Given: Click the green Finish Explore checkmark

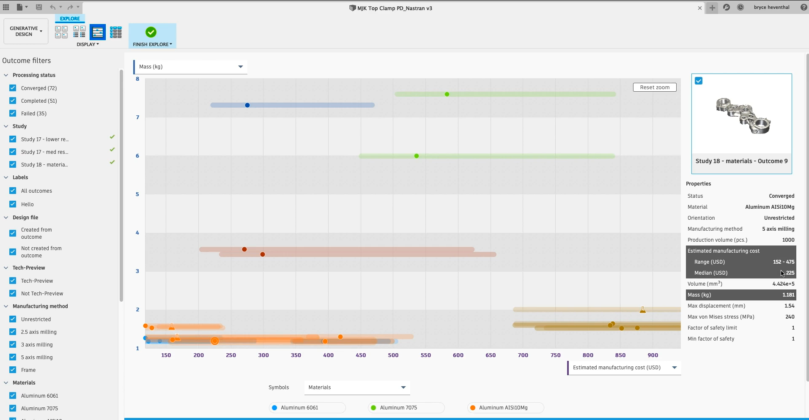Looking at the screenshot, I should [151, 32].
